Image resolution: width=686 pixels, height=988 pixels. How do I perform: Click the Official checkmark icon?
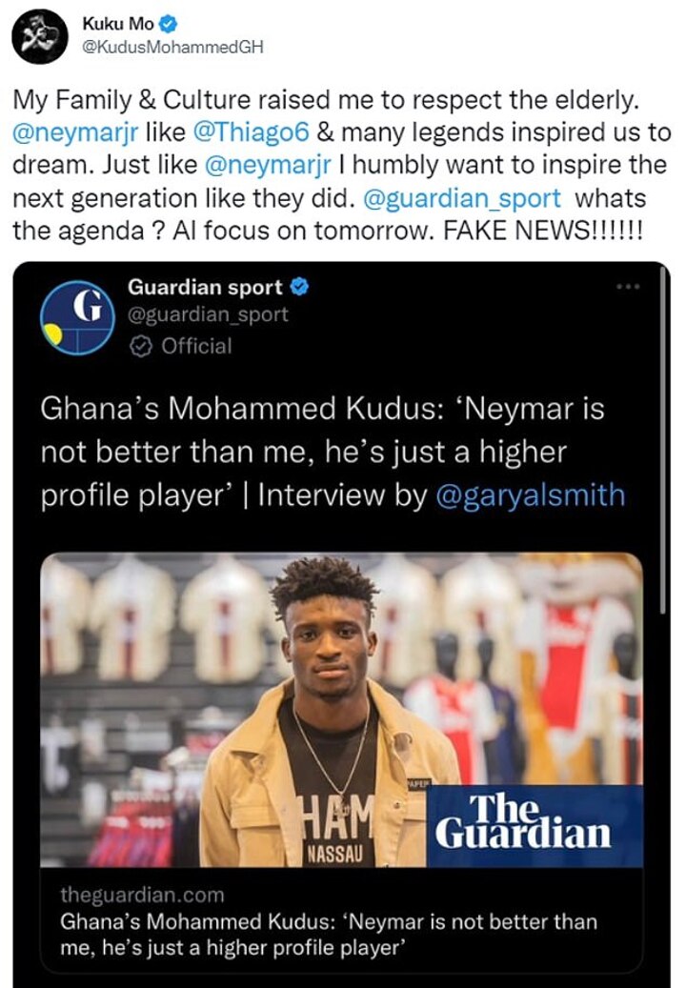(140, 347)
